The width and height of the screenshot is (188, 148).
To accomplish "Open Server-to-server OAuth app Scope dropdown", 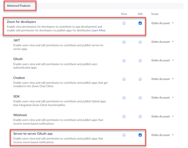I will (x=163, y=135).
